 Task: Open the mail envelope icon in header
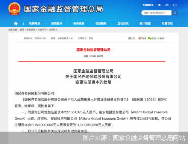point(175,5)
